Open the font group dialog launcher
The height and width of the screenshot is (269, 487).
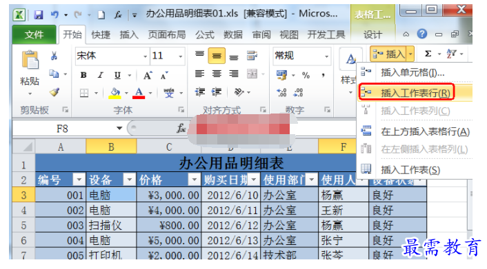181,109
